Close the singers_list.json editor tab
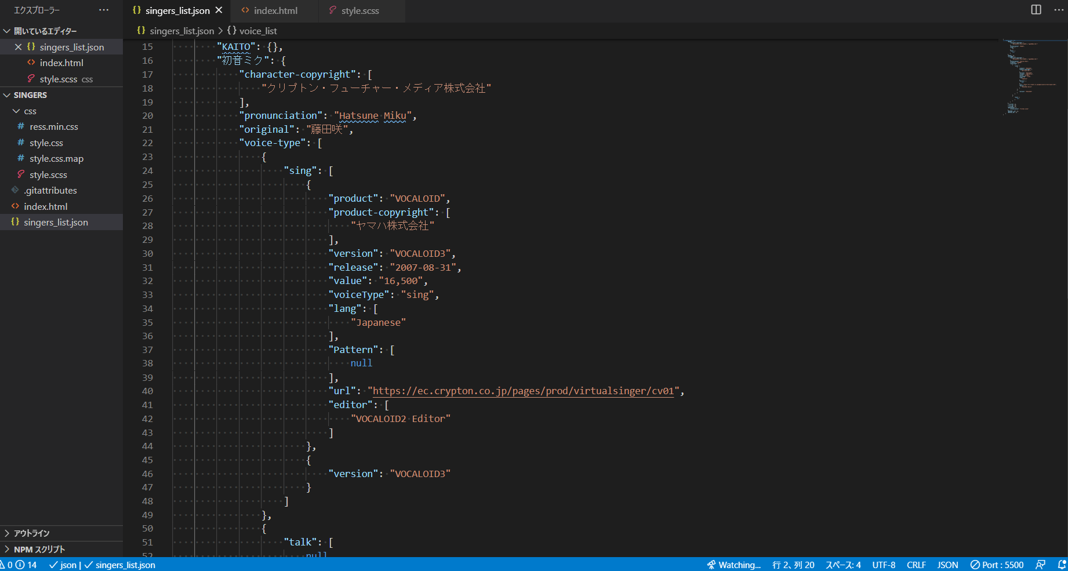The height and width of the screenshot is (571, 1068). pyautogui.click(x=219, y=10)
